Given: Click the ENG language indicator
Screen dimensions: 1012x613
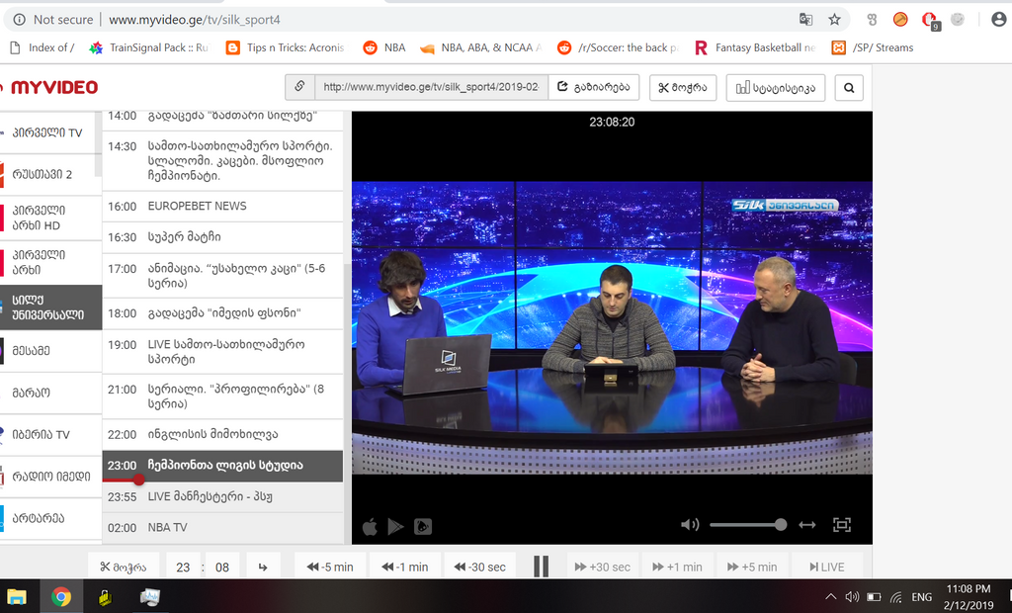Looking at the screenshot, I should pyautogui.click(x=922, y=597).
